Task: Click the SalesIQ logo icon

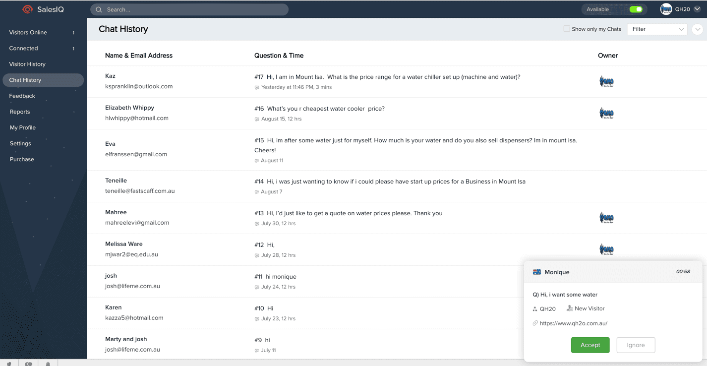Action: [x=28, y=9]
